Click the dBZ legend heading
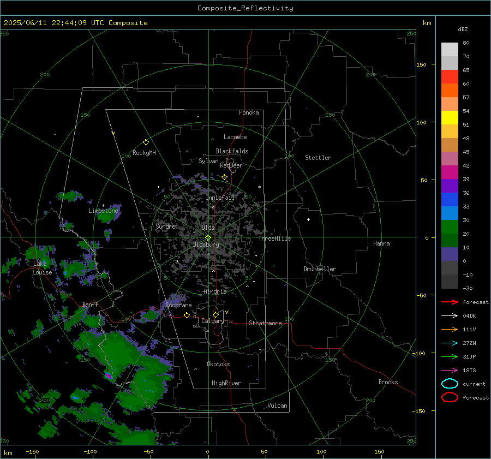 (x=463, y=29)
